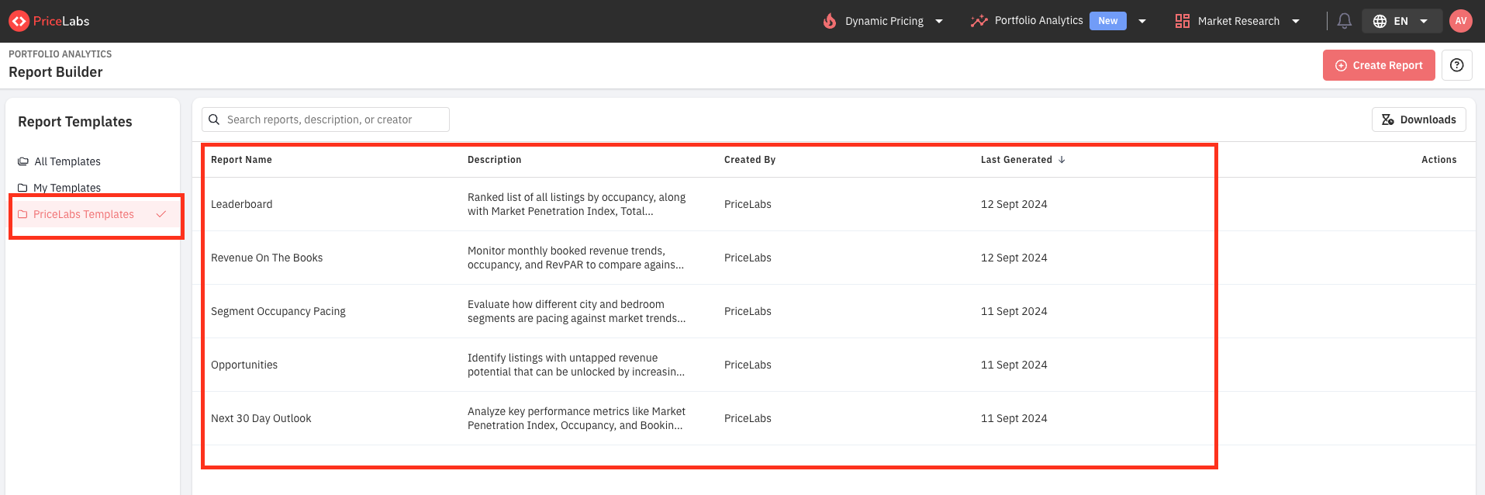This screenshot has width=1485, height=495.
Task: Select All Templates in sidebar
Action: (x=67, y=161)
